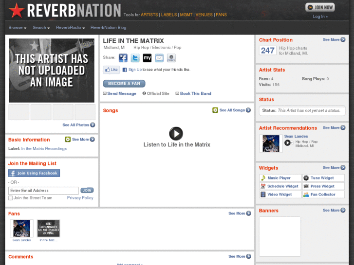This screenshot has height=265, width=354.
Task: Play Sean Landes recommendation track
Action: click(x=287, y=143)
